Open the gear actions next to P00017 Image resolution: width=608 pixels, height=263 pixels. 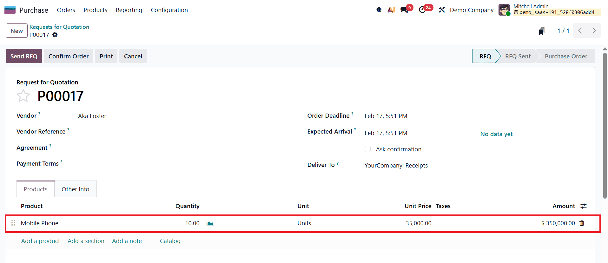click(55, 35)
